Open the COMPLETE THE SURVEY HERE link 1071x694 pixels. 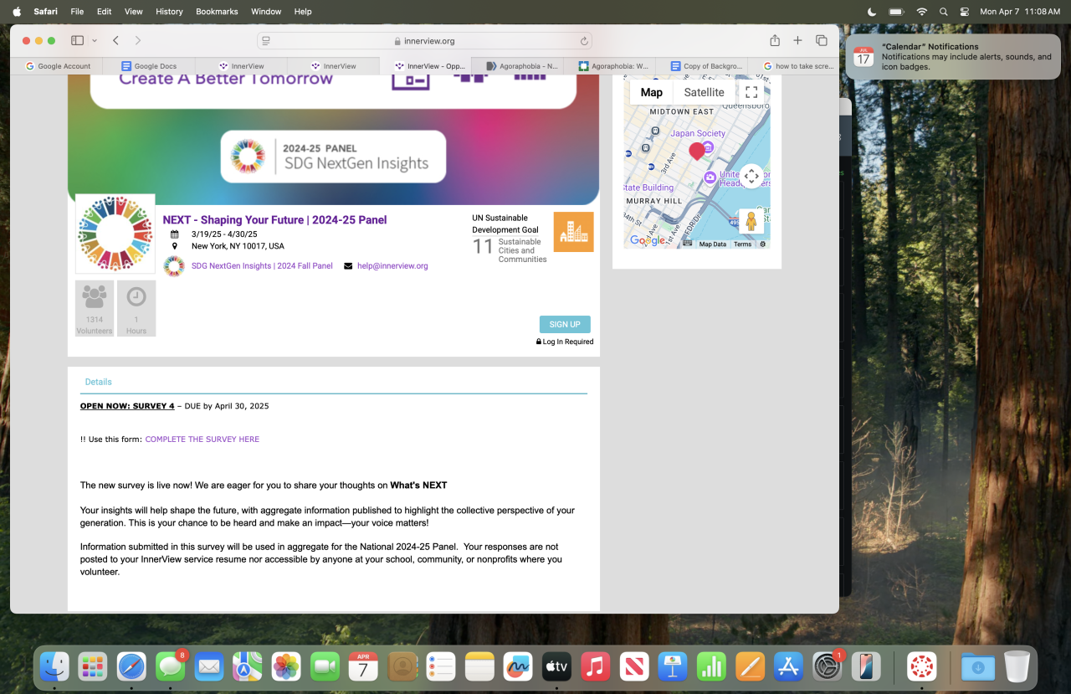[x=202, y=440]
